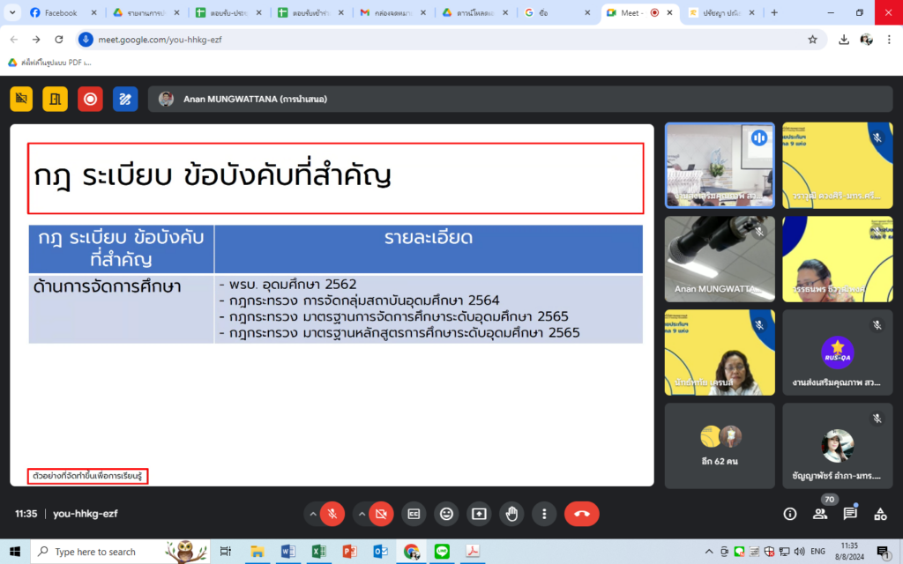Open the tile showing 62 more participants
This screenshot has width=903, height=564.
720,446
